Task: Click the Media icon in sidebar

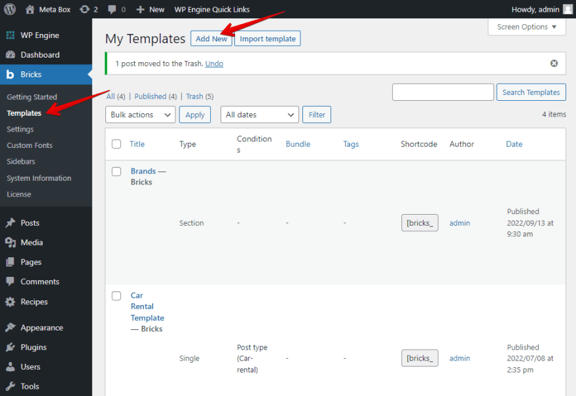Action: 10,242
